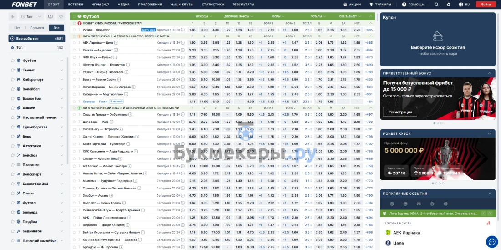501x250 pixels.
Task: Click the second carousel dot under the FONBET Кубок banner
Action: (x=436, y=183)
